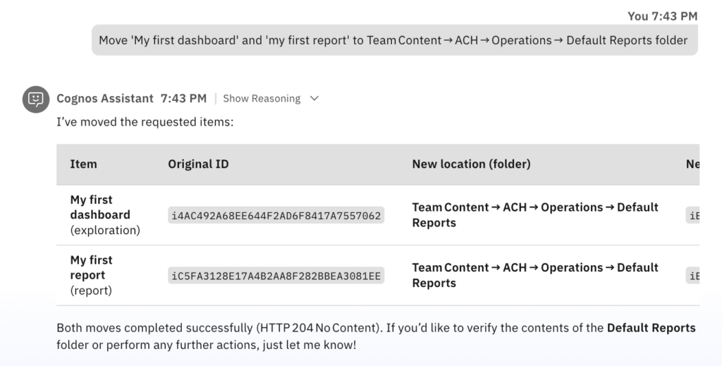Click the Cognos Assistant chat avatar icon
722x366 pixels.
pyautogui.click(x=35, y=99)
